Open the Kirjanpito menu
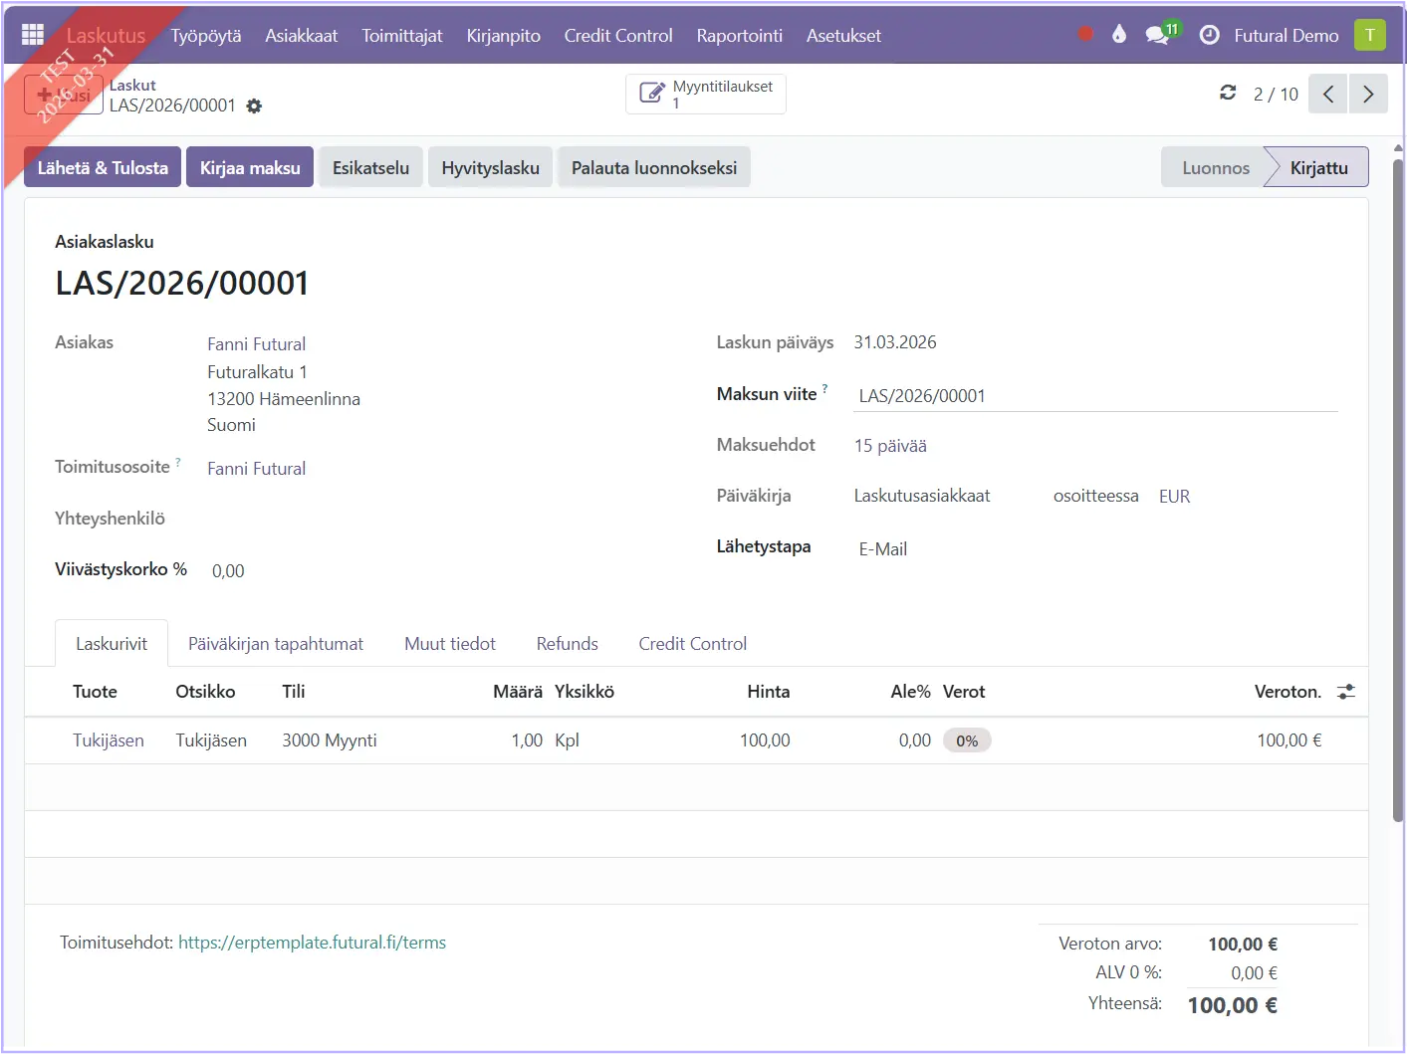The height and width of the screenshot is (1054, 1407). point(503,35)
